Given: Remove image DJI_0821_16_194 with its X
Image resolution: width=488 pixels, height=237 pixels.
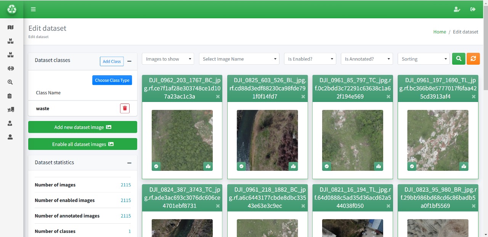Looking at the screenshot, I should (388, 206).
